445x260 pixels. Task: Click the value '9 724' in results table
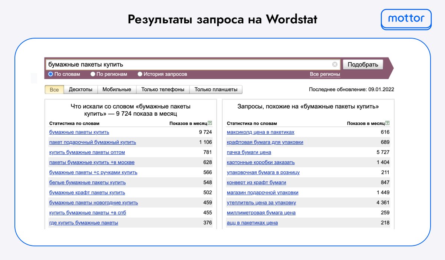pyautogui.click(x=205, y=132)
